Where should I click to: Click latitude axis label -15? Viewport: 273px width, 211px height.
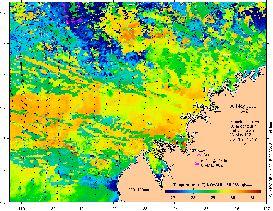(3, 107)
